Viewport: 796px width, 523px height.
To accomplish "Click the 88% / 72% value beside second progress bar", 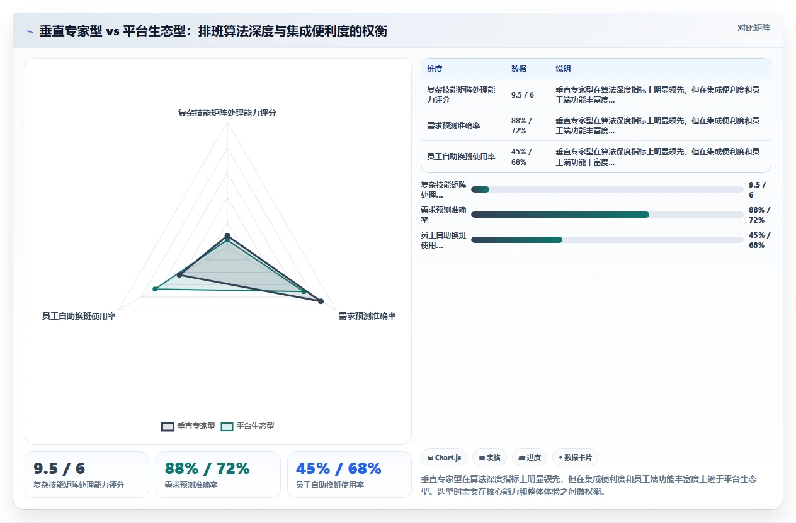I will pyautogui.click(x=759, y=215).
